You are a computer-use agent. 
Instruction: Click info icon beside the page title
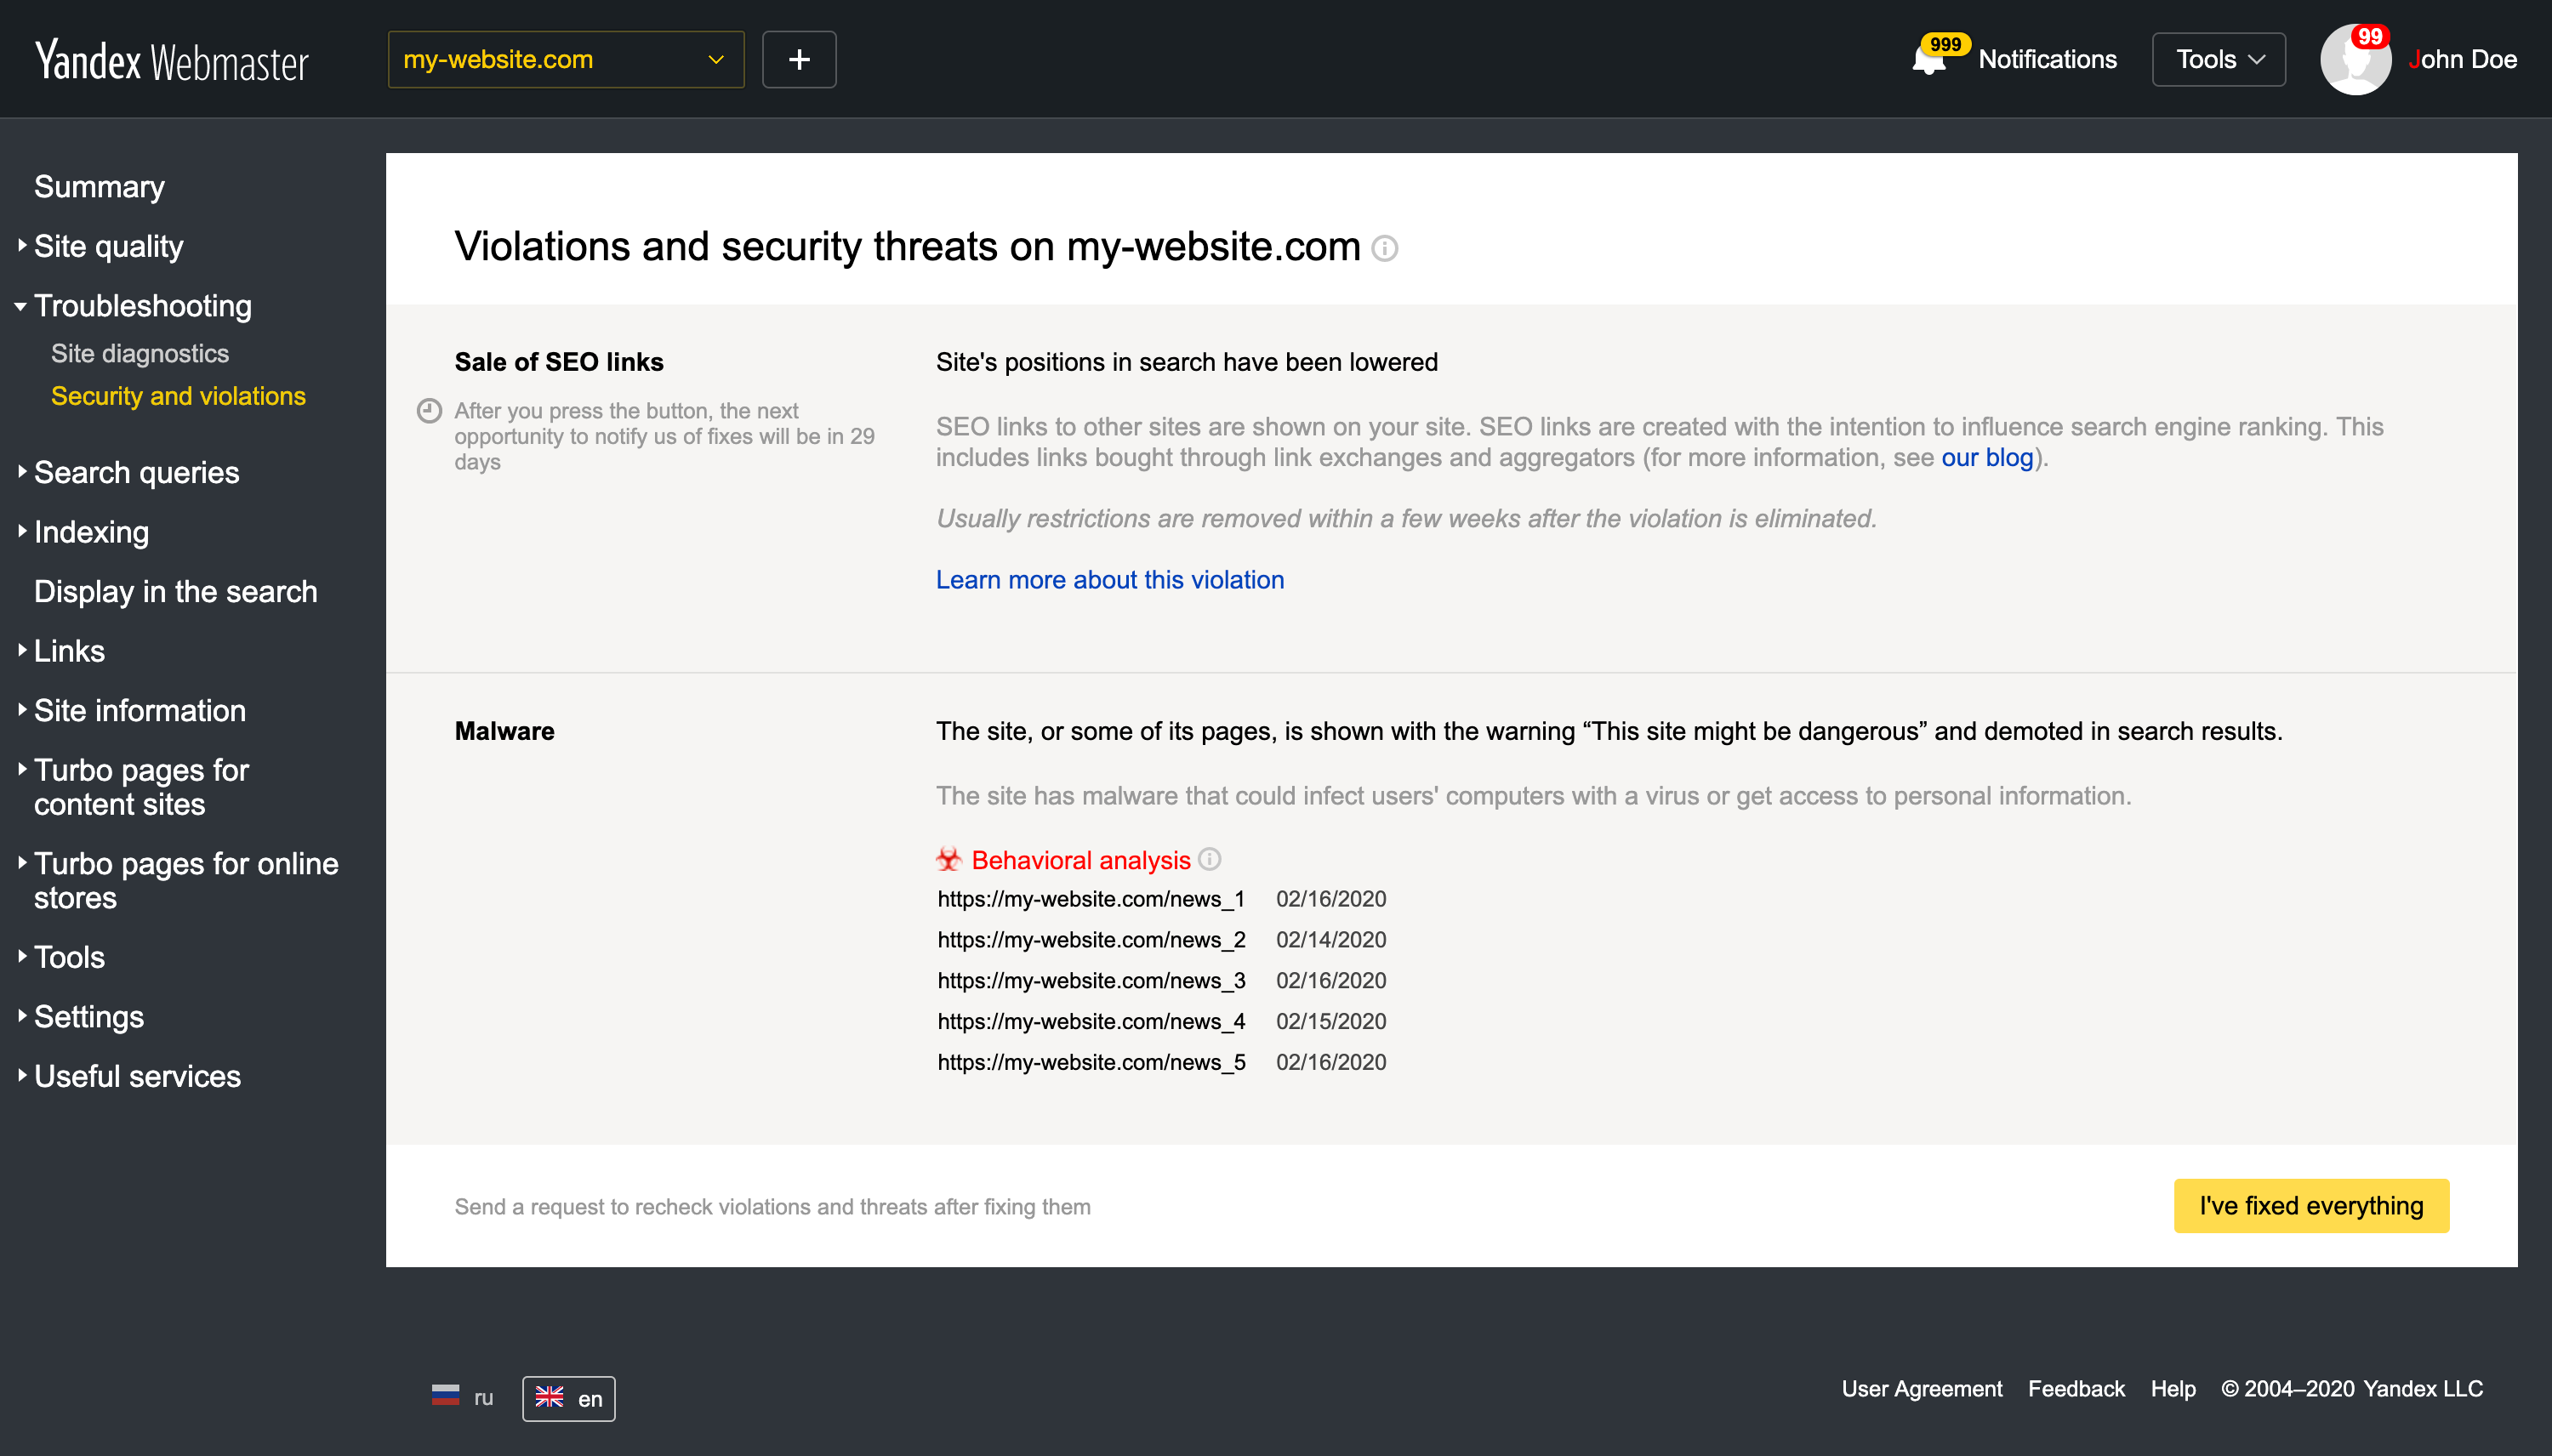(x=1385, y=247)
